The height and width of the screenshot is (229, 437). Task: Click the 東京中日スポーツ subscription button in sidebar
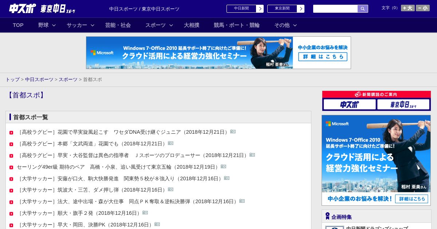tap(403, 104)
